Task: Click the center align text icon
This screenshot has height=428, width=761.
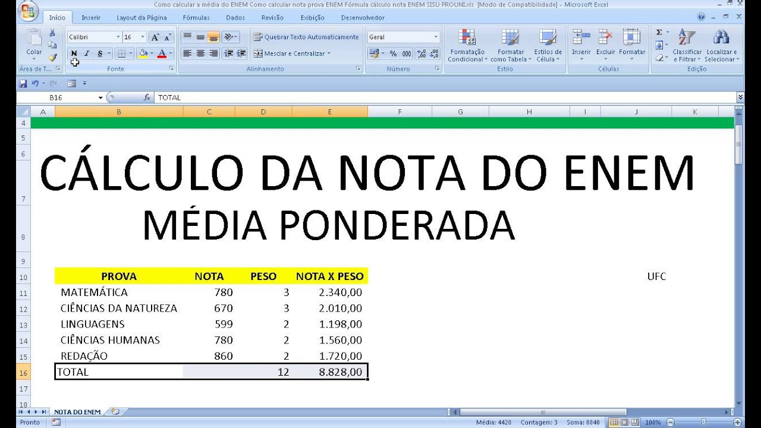Action: (200, 53)
